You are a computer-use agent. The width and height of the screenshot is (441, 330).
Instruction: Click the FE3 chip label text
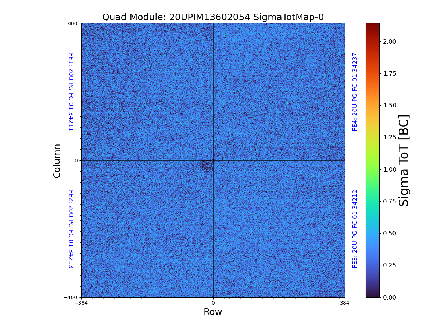click(x=355, y=229)
